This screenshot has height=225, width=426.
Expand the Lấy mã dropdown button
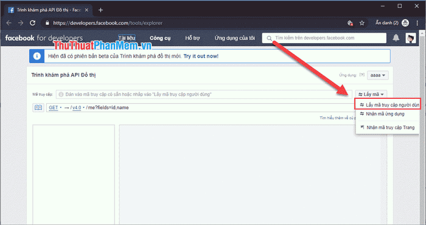[x=371, y=94]
